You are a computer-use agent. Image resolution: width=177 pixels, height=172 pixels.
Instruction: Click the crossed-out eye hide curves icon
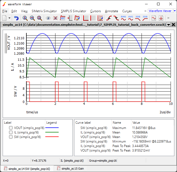55,18
